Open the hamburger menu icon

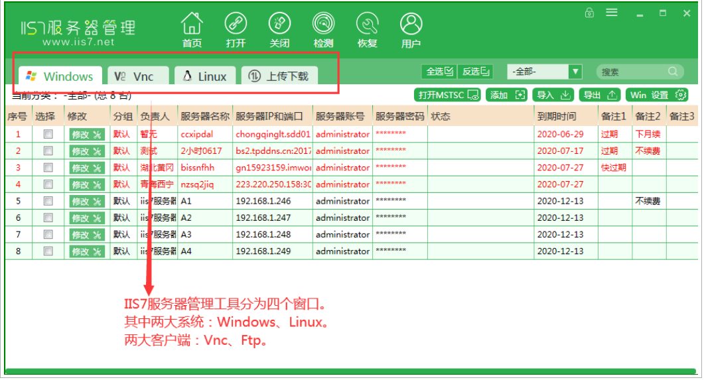pos(612,13)
